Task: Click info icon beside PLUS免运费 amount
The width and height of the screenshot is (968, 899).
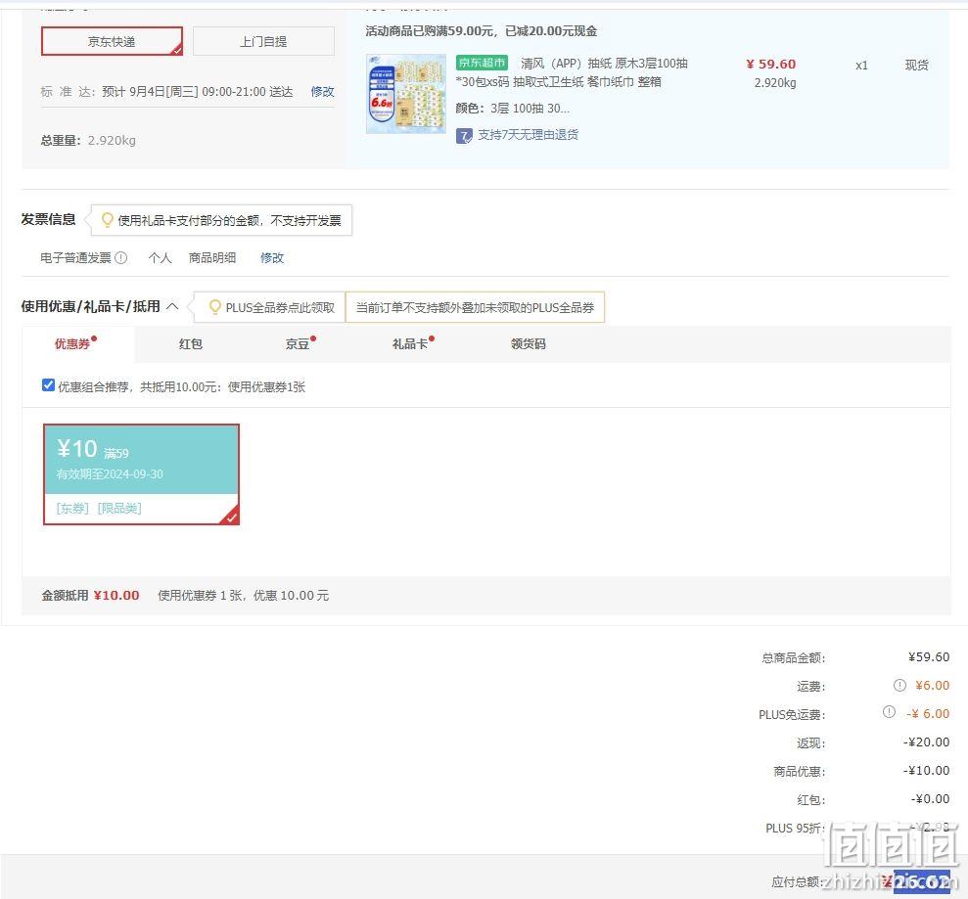Action: (x=889, y=712)
